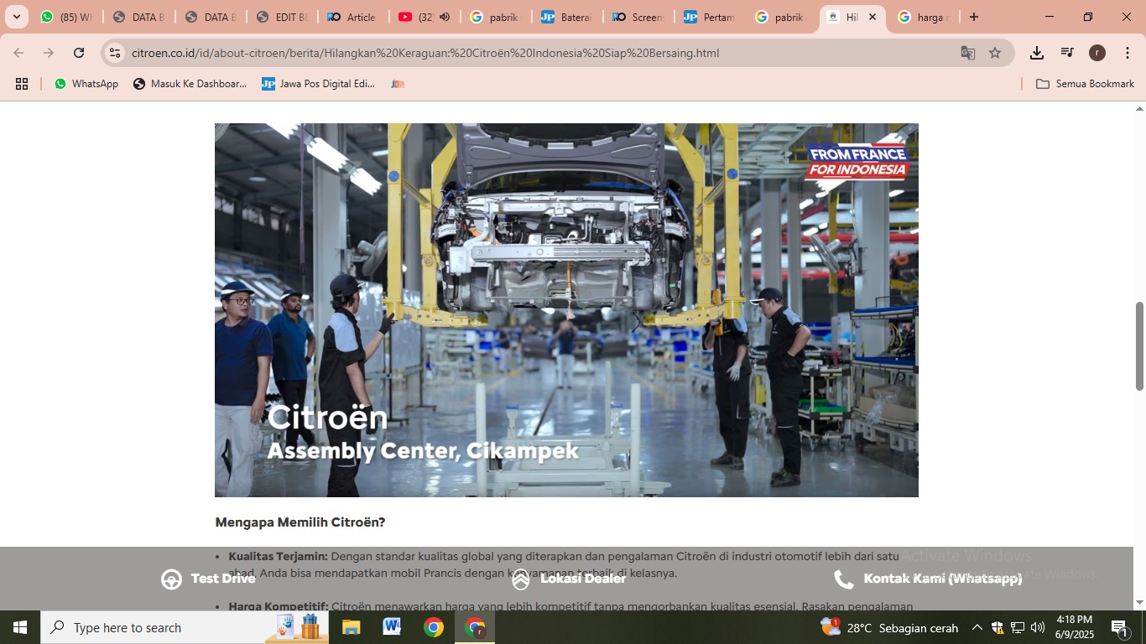Image resolution: width=1146 pixels, height=644 pixels.
Task: Open a new browser tab
Action: coord(973,17)
